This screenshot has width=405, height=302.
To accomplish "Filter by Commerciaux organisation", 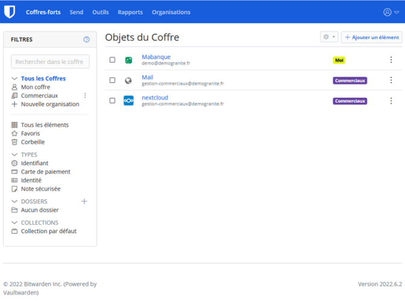I will click(40, 96).
